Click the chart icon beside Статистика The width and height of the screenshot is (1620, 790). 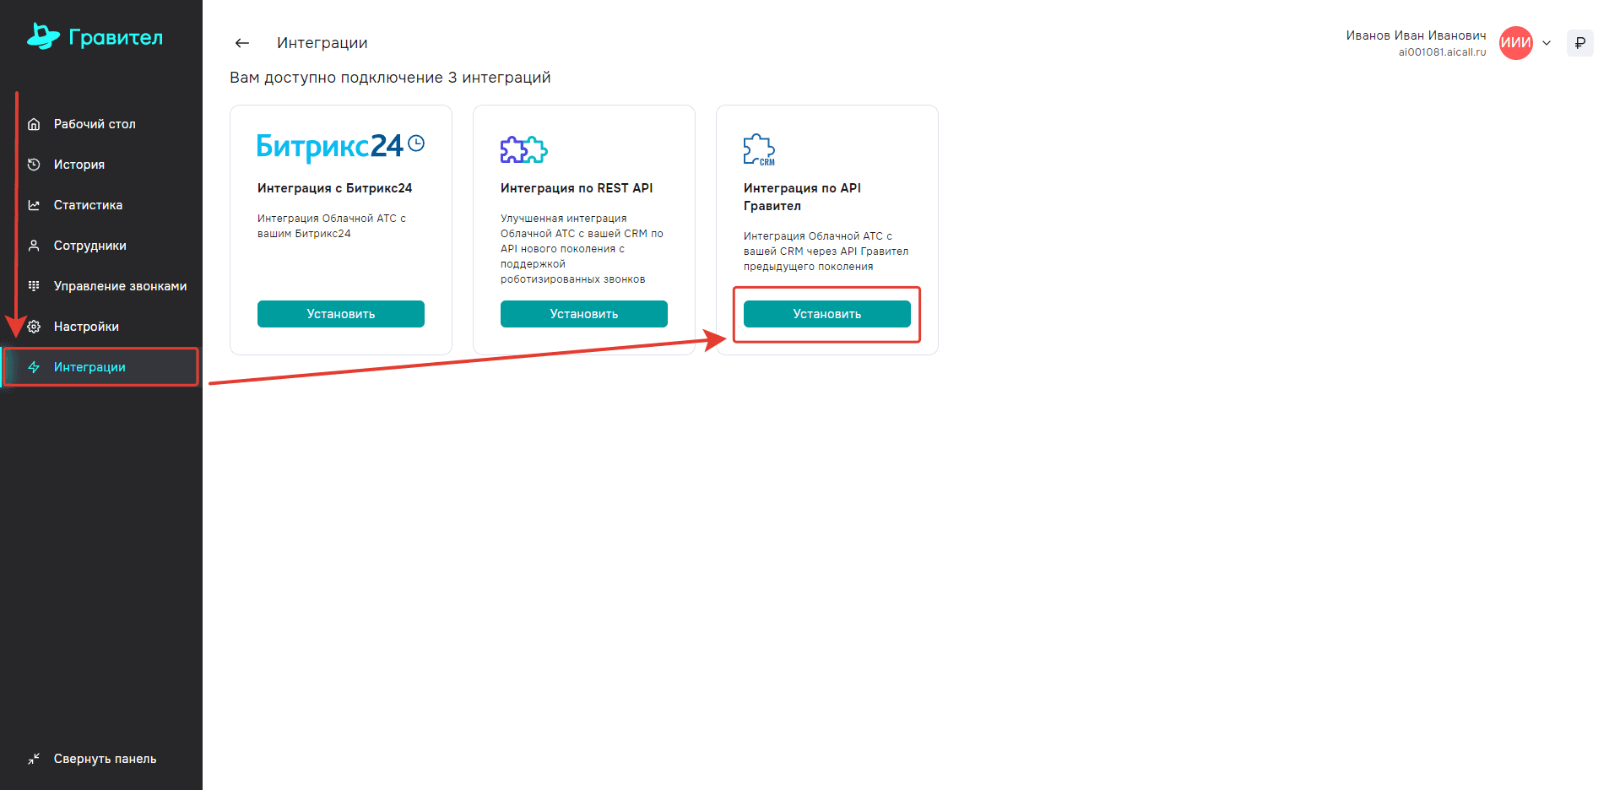[34, 205]
